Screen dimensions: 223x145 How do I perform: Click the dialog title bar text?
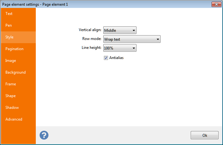coord(35,4)
